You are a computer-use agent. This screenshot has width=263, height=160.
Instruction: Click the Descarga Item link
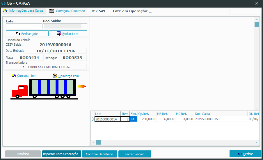pyautogui.click(x=68, y=76)
